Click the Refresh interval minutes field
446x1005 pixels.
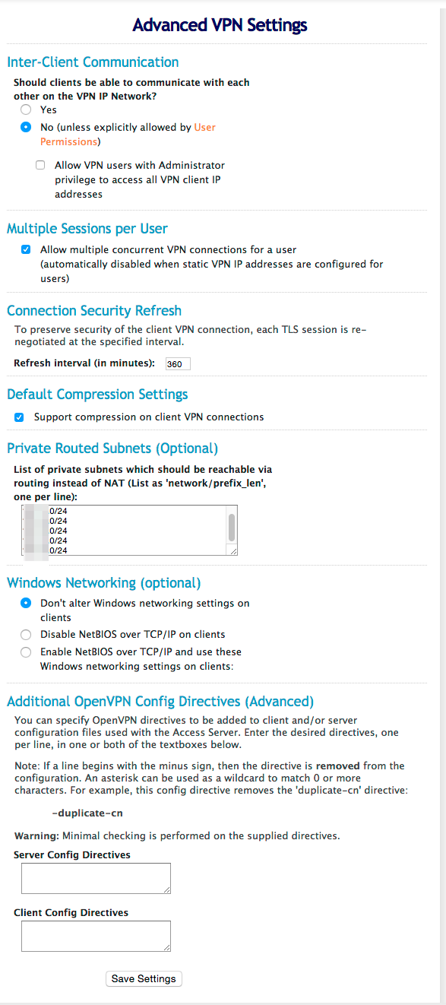pyautogui.click(x=178, y=364)
